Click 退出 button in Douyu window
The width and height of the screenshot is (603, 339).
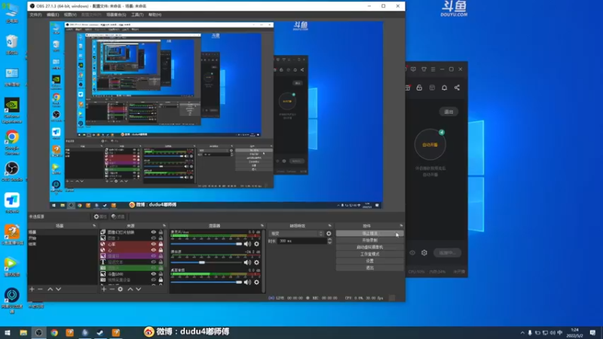point(448,111)
